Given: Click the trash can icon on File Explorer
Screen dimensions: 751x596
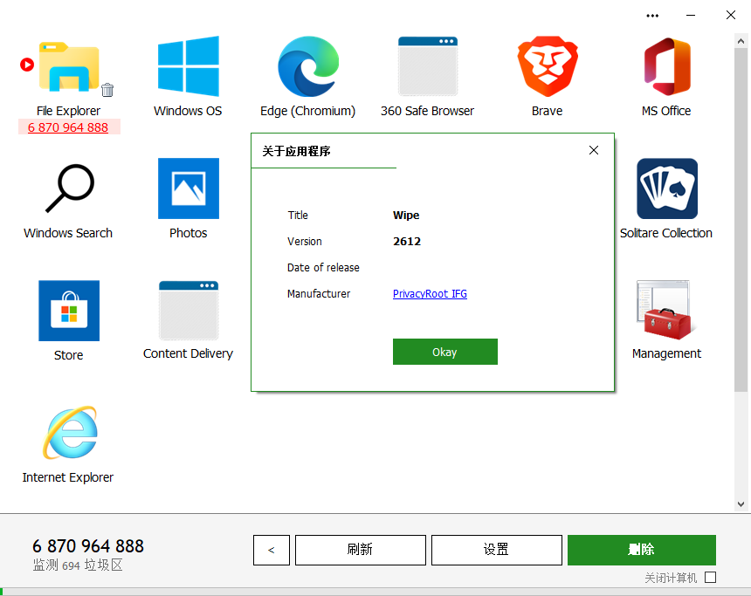Looking at the screenshot, I should tap(107, 90).
